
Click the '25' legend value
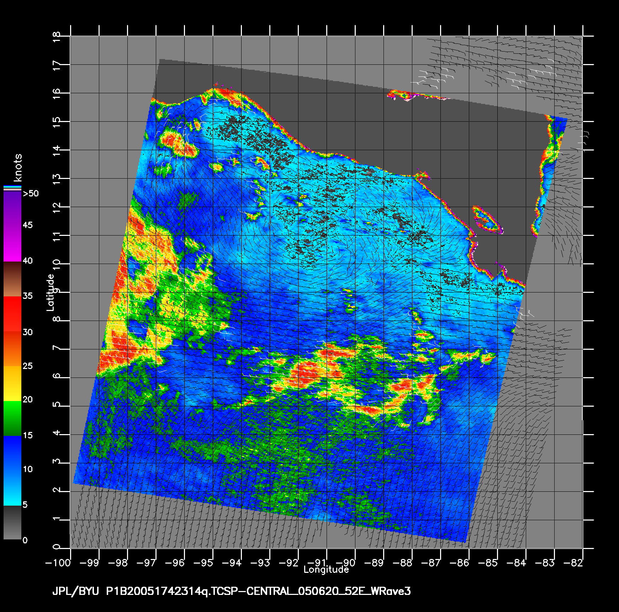pos(28,366)
